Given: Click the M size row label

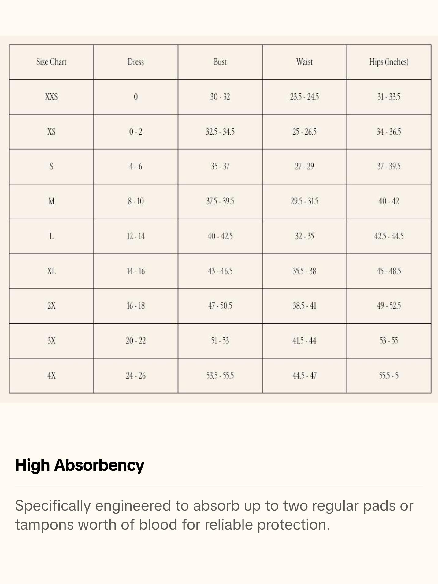Looking at the screenshot, I should pyautogui.click(x=51, y=201).
